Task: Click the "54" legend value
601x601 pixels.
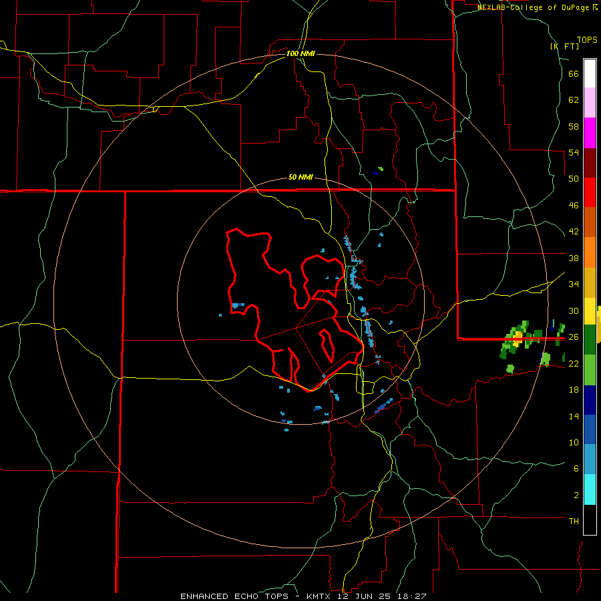Action: click(574, 152)
